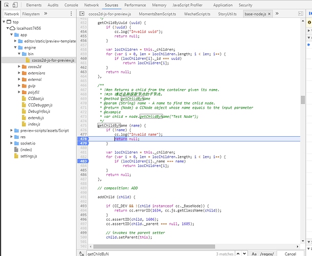The height and width of the screenshot is (256, 312).
Task: Expand the cocos2d folder
Action: 18,67
